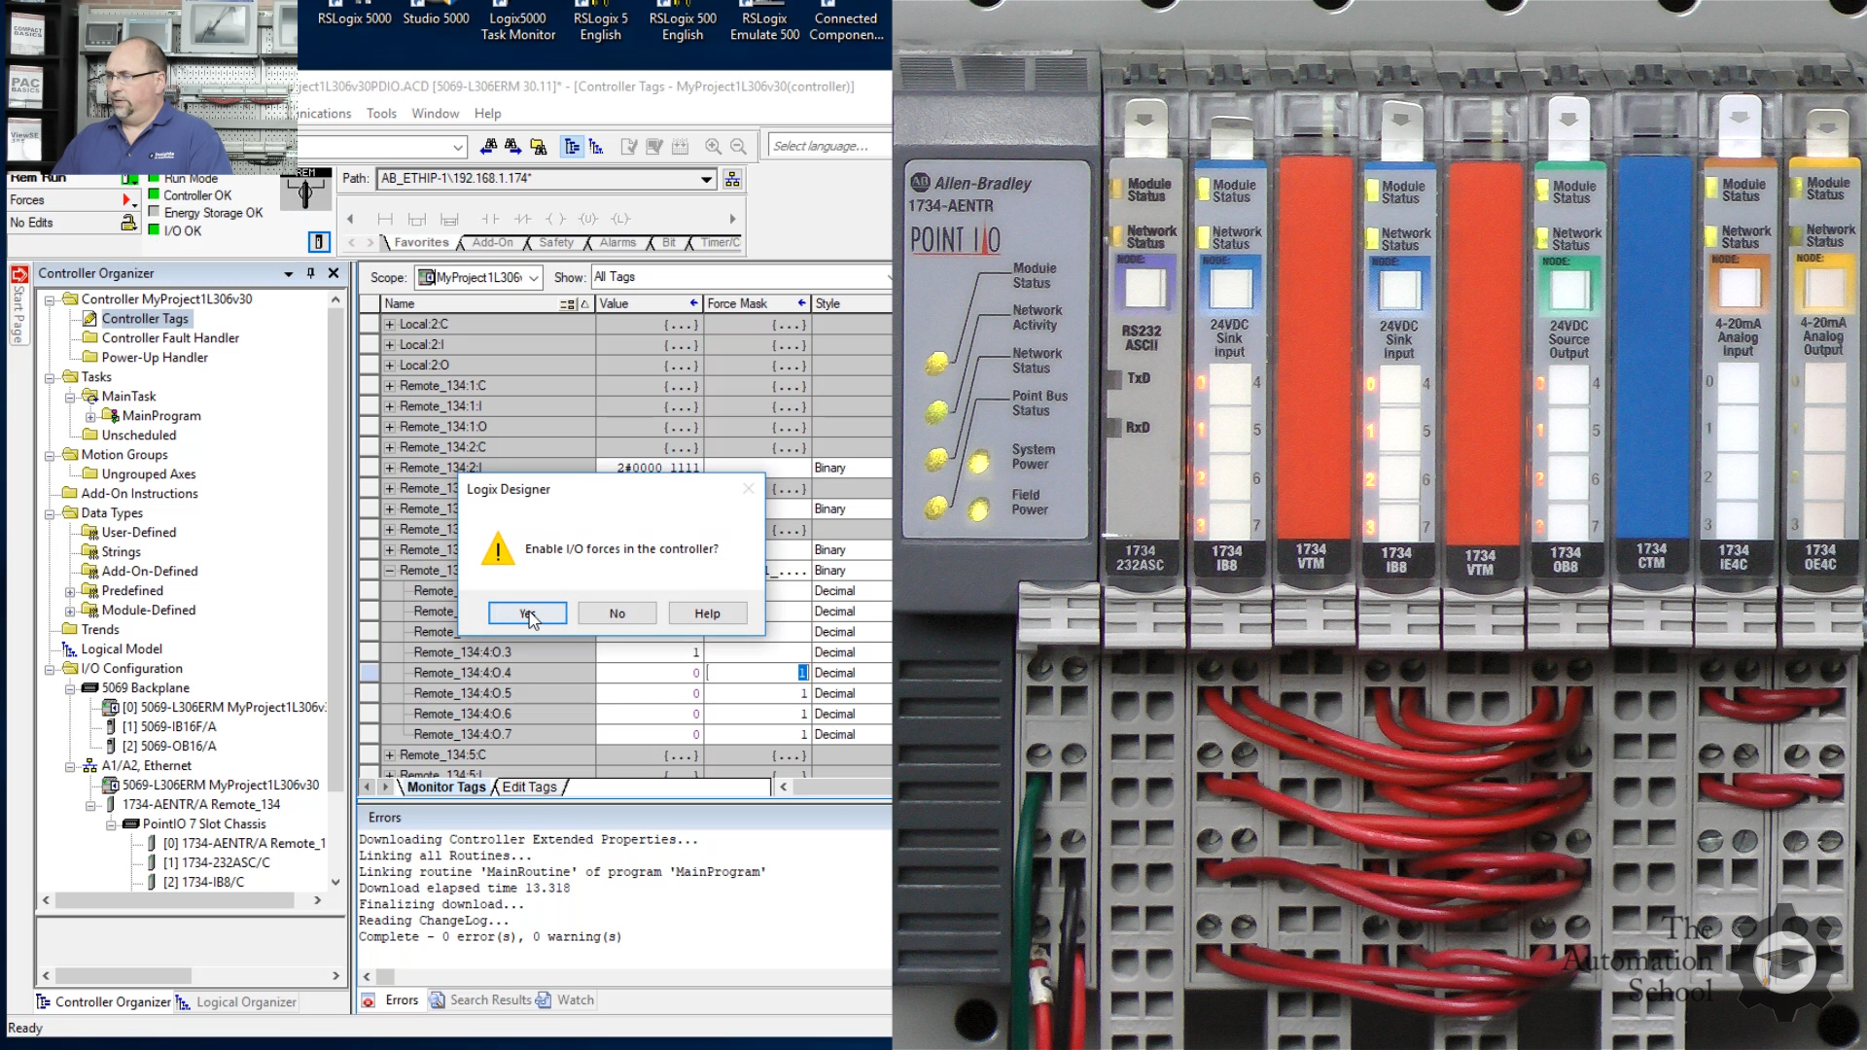Click No in the Logix Designer dialog
Screen dimensions: 1867x1050
click(616, 613)
